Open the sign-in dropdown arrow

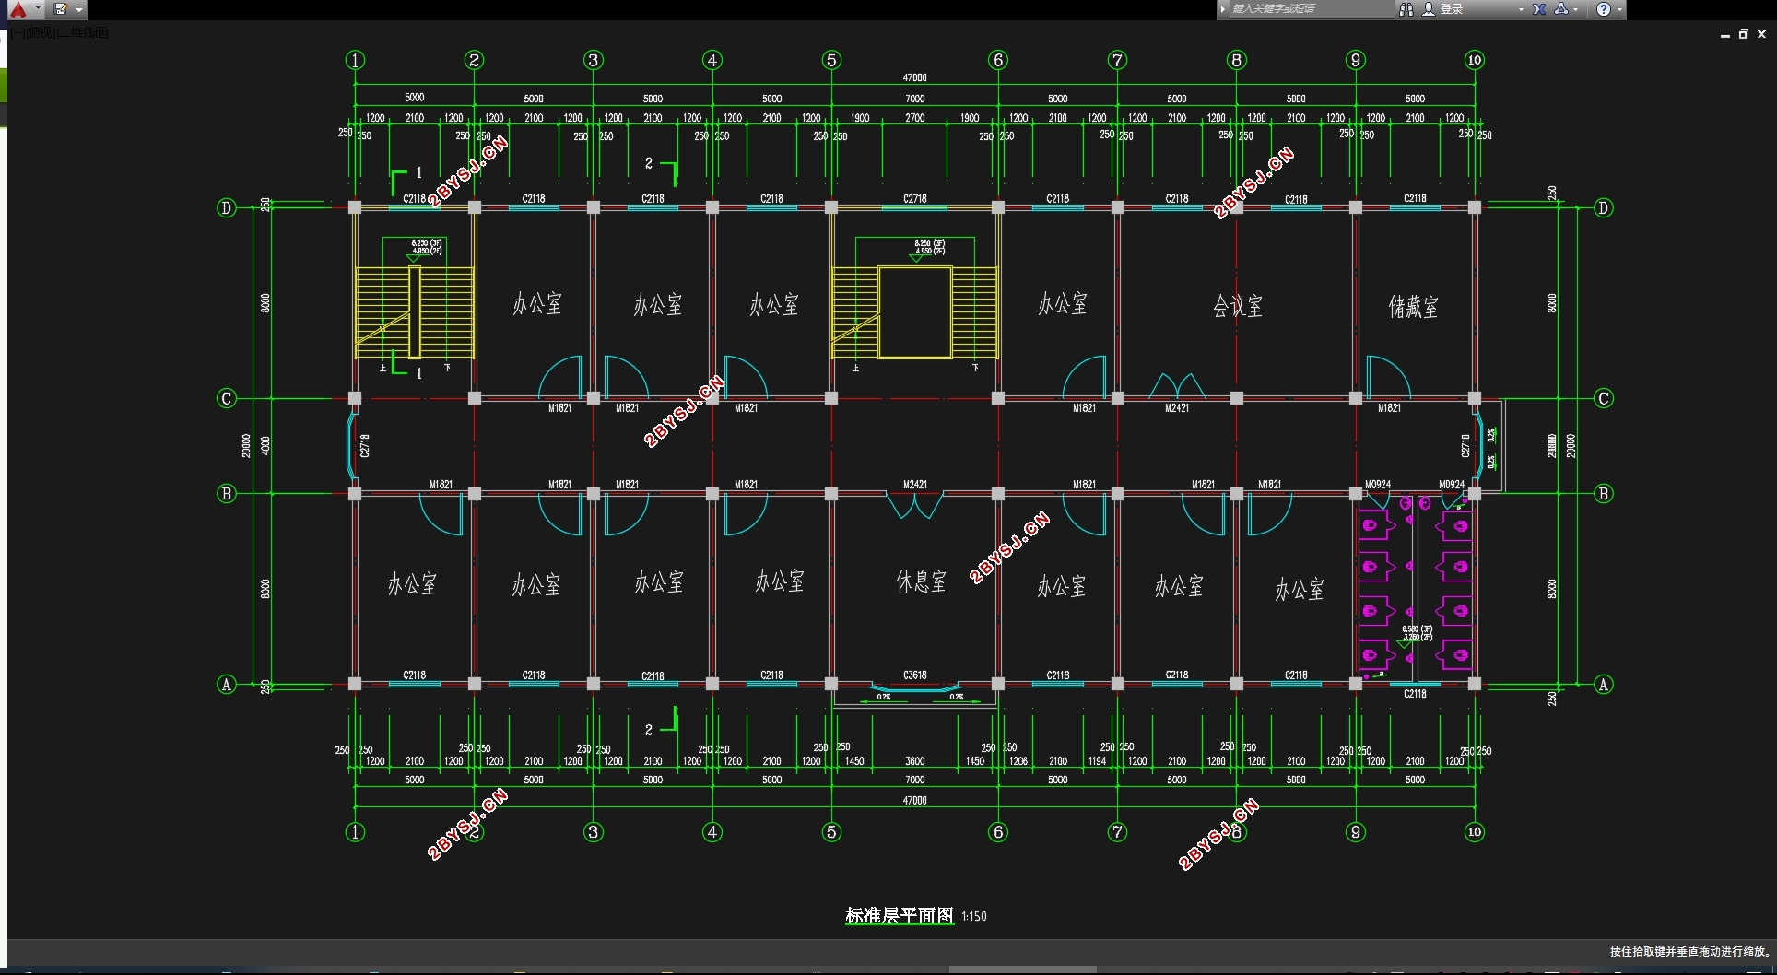click(1521, 9)
